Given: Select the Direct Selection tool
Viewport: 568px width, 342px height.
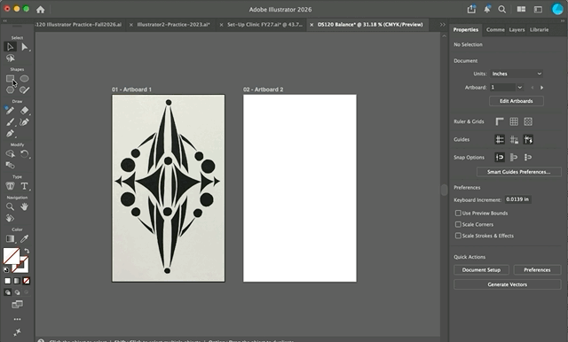Looking at the screenshot, I should [24, 47].
